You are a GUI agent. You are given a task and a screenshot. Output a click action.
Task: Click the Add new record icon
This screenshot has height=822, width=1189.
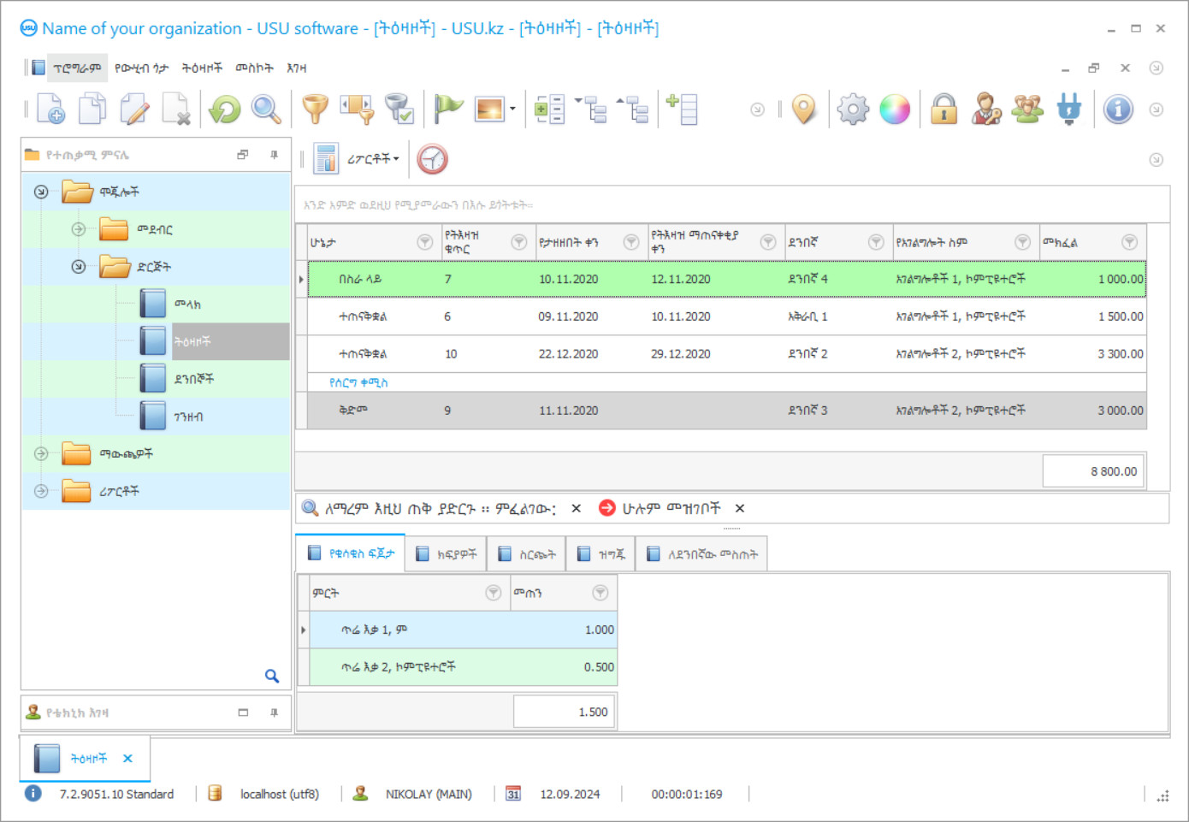[x=50, y=109]
